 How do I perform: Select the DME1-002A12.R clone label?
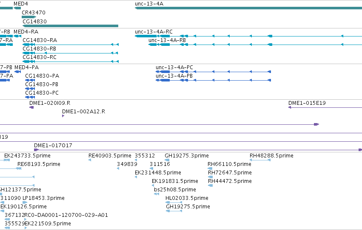[83, 112]
